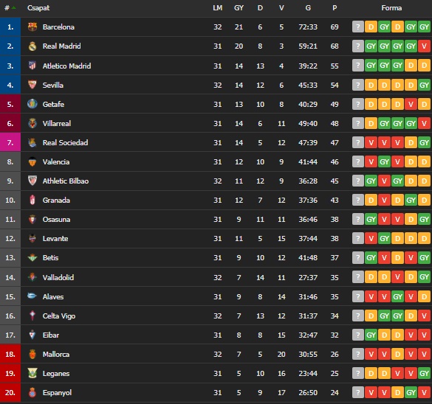Click the Espanyol crest icon
The height and width of the screenshot is (404, 432).
pos(32,392)
